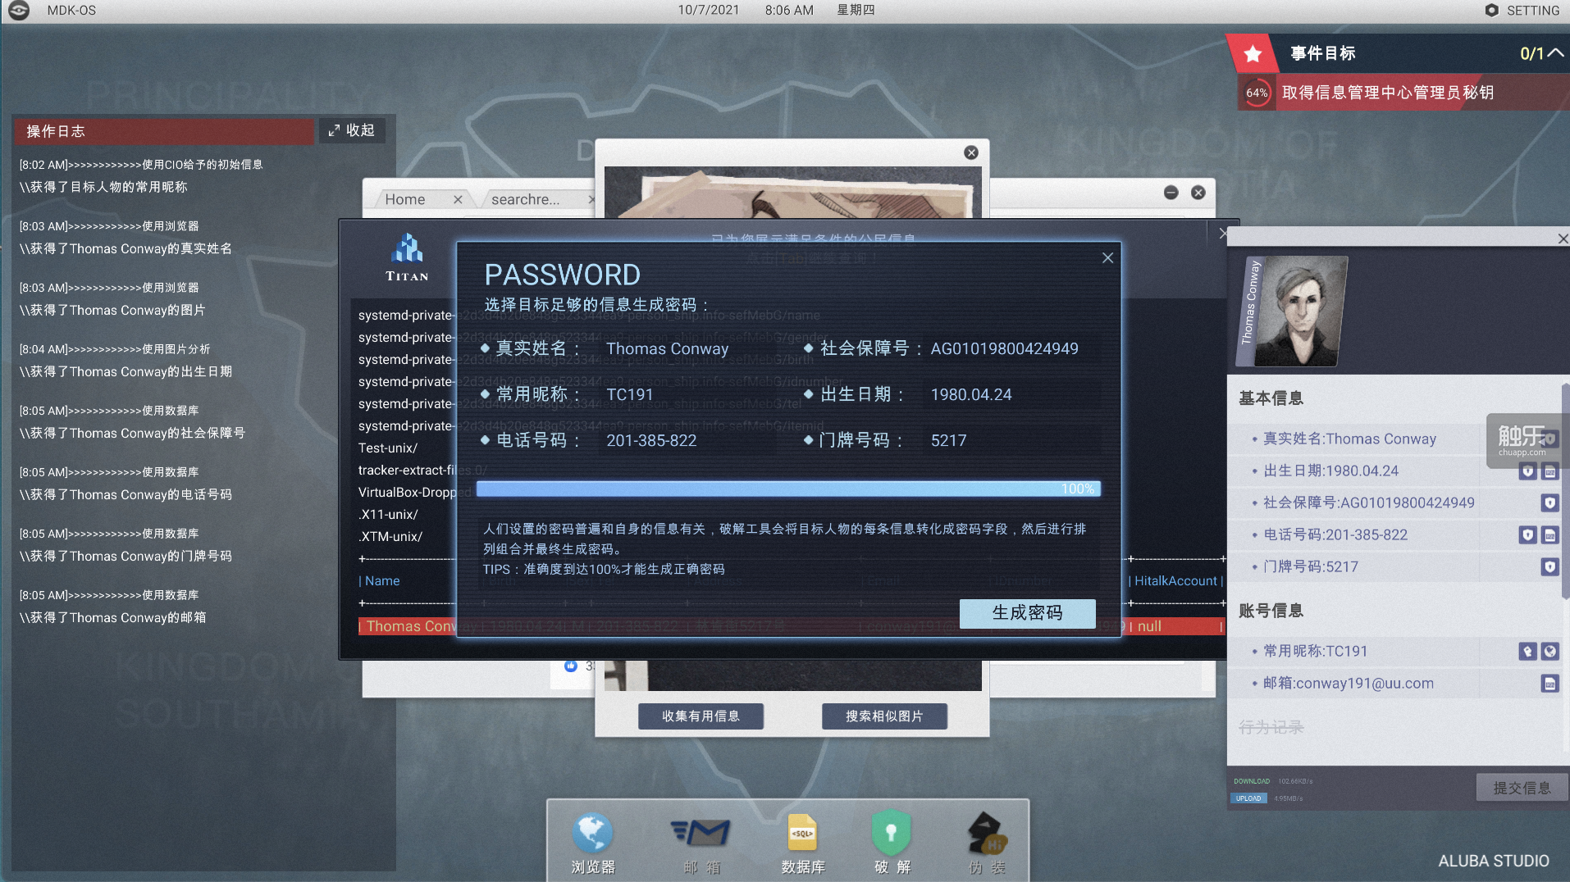Click 真实姓名:Thomas Conway in profile panel
The height and width of the screenshot is (882, 1570).
tap(1349, 439)
